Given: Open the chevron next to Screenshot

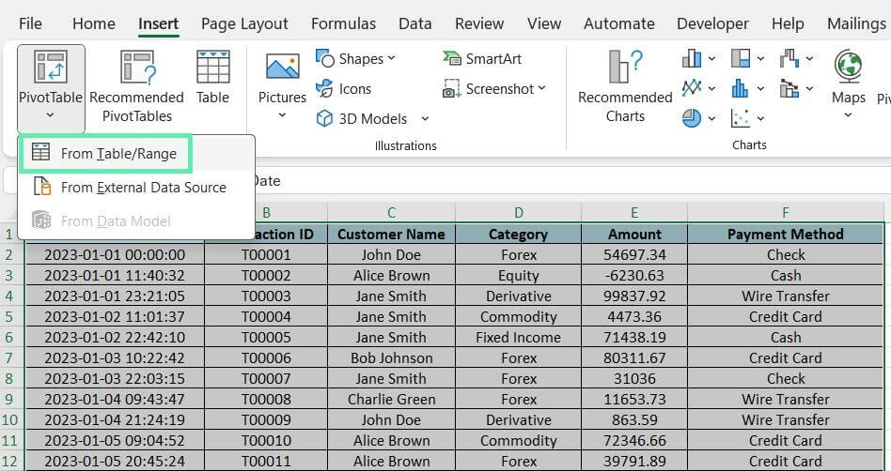Looking at the screenshot, I should click(541, 88).
